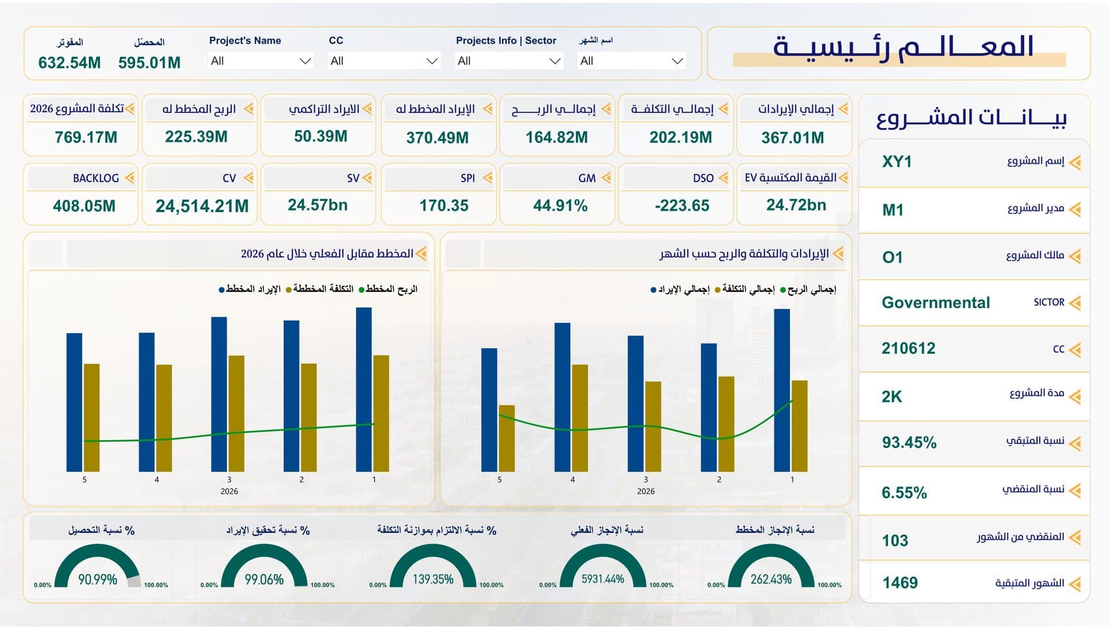The image size is (1110, 630).
Task: Click the arrow icon beside إجمالي الربح
Action: coord(607,108)
